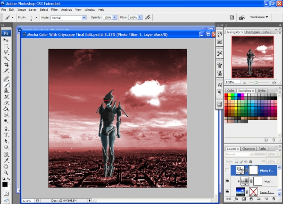This screenshot has width=283, height=204.
Task: Select the Type tool
Action: [x=6, y=135]
